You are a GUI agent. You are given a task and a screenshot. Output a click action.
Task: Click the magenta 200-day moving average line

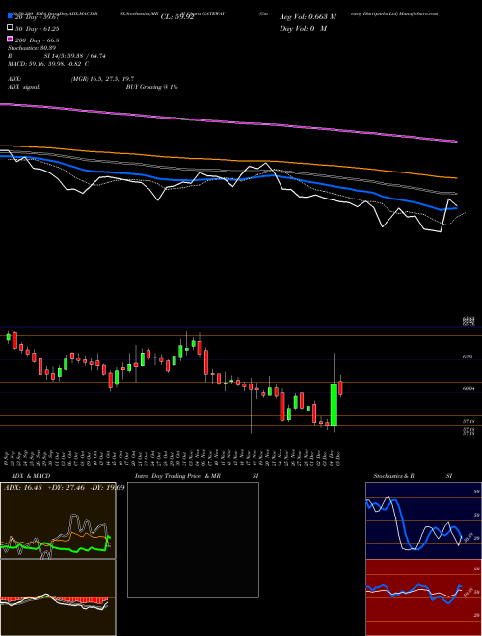(x=228, y=121)
